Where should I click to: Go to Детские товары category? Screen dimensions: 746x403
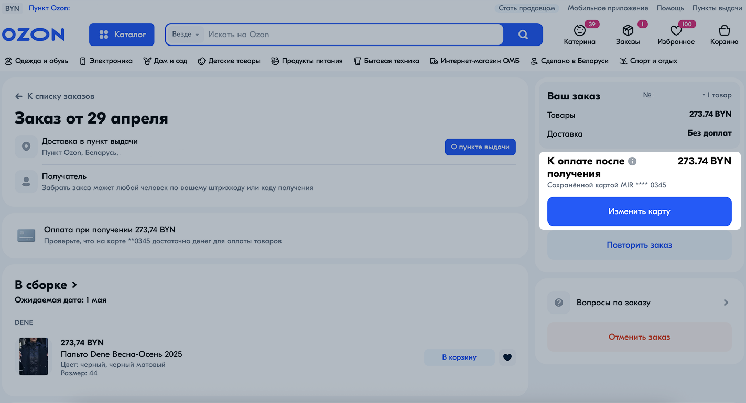click(x=229, y=61)
